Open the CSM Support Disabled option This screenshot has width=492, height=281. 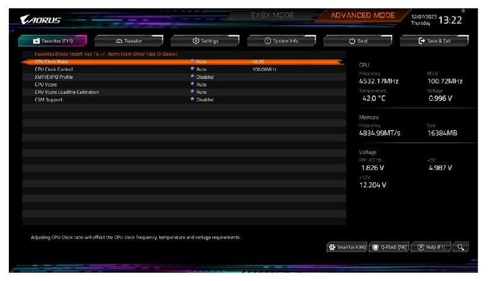pos(205,100)
